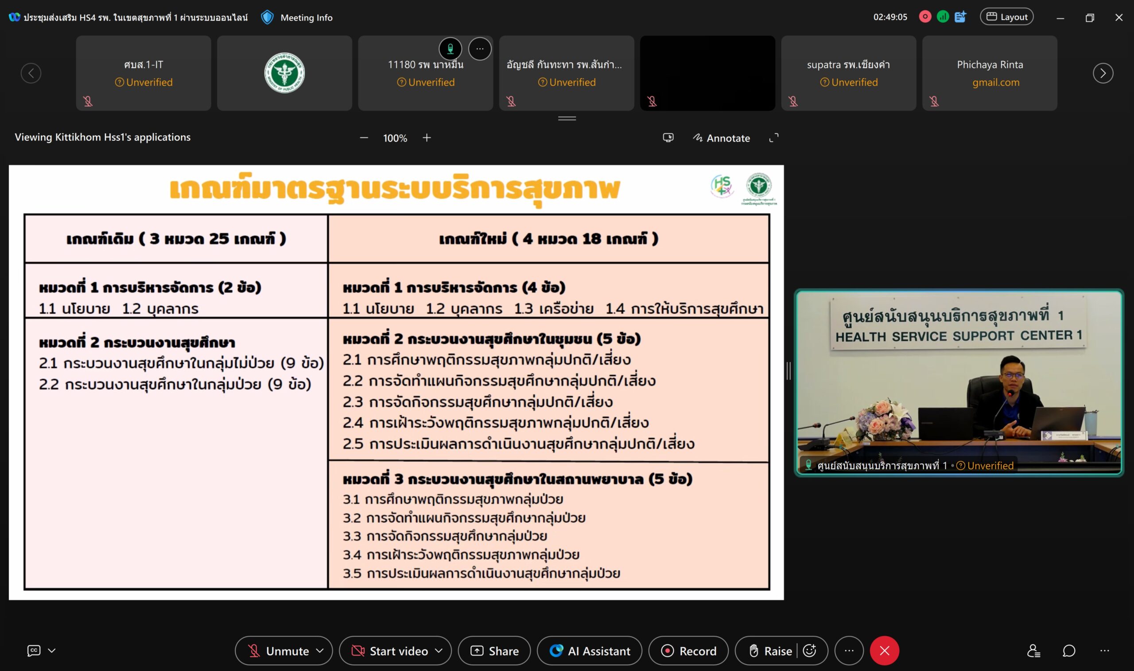Open panel options ellipsis at bottom right

tap(1105, 651)
